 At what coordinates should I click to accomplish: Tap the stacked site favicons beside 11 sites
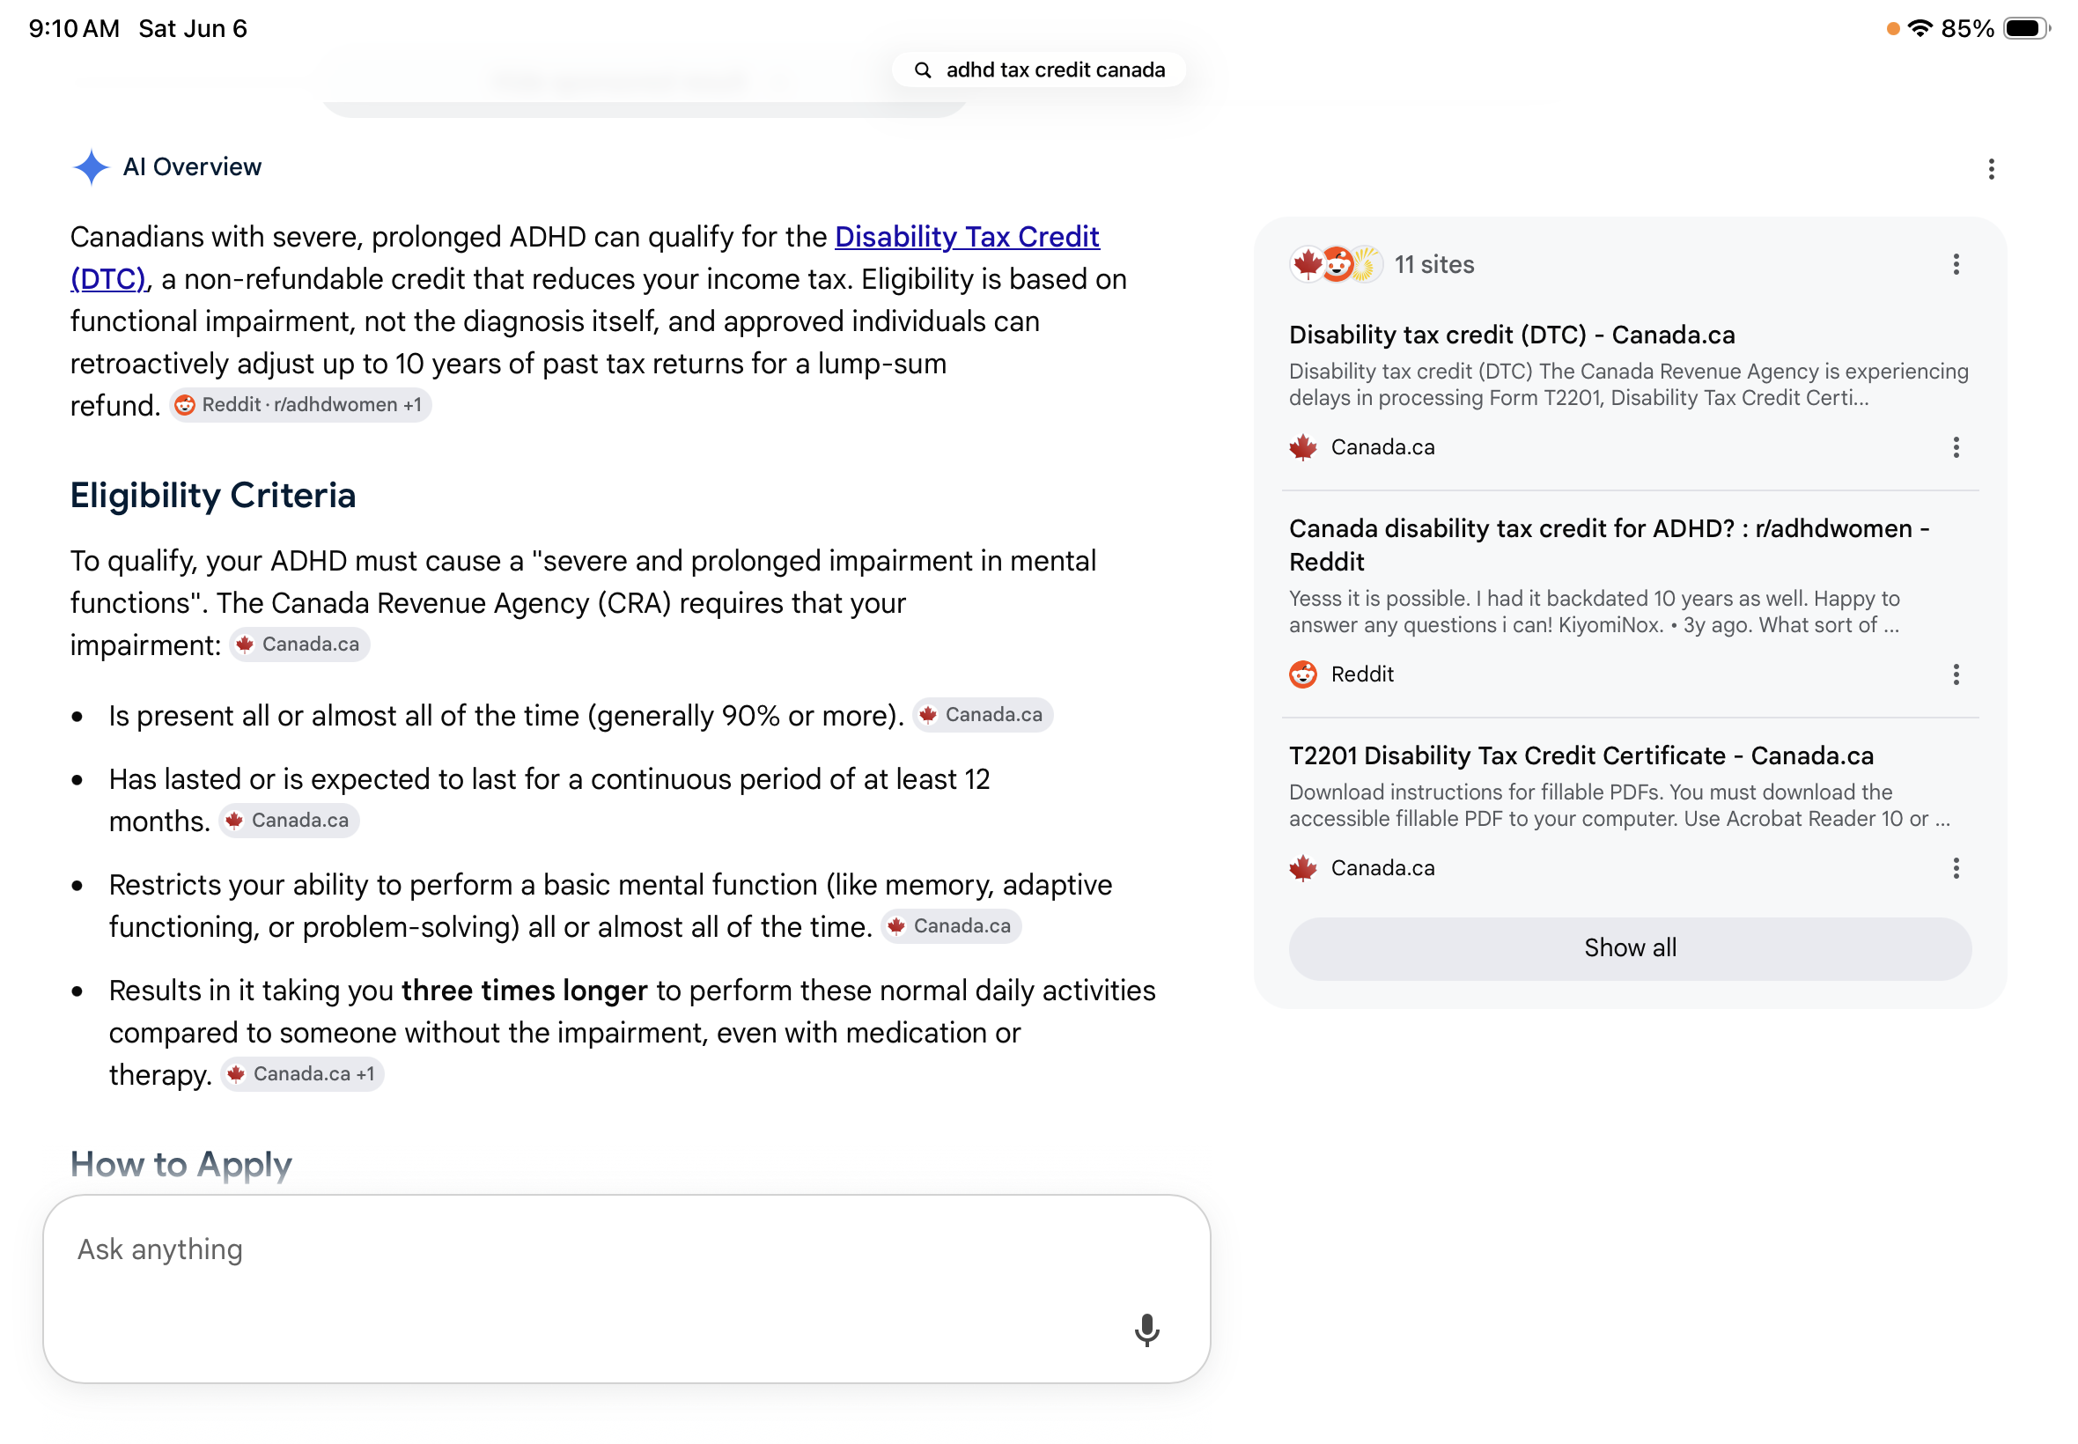click(x=1335, y=264)
